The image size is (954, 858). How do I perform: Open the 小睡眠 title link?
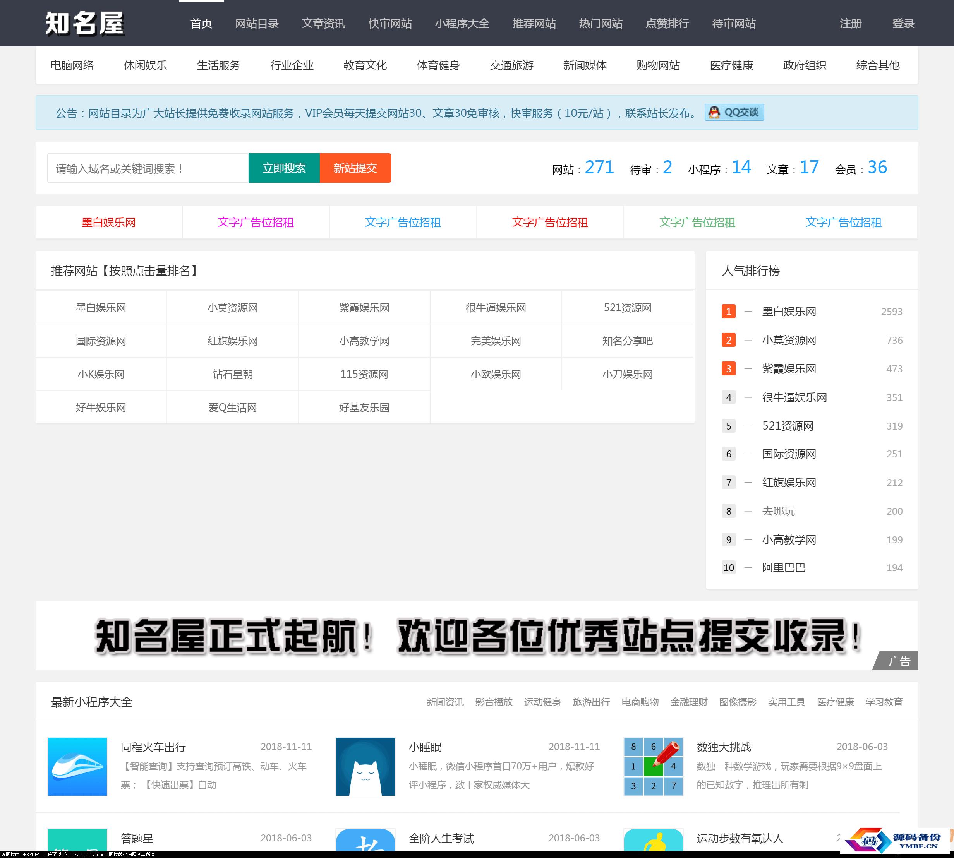coord(425,747)
